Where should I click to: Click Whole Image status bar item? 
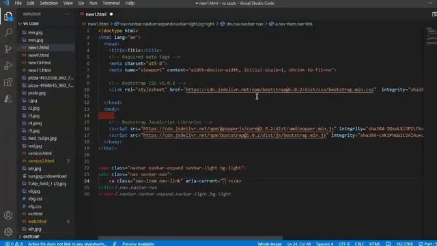point(270,244)
